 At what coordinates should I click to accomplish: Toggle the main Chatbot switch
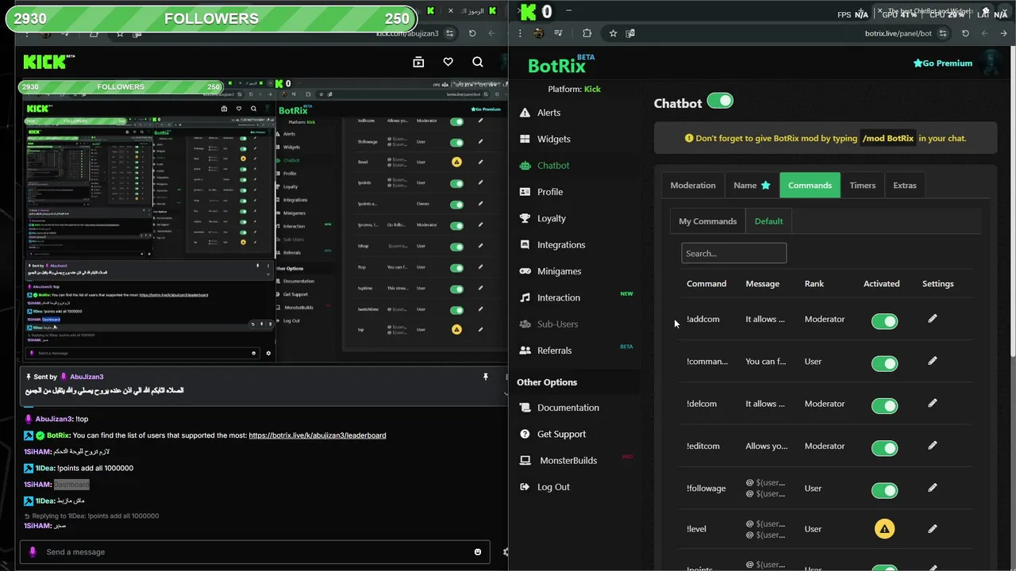click(x=720, y=101)
